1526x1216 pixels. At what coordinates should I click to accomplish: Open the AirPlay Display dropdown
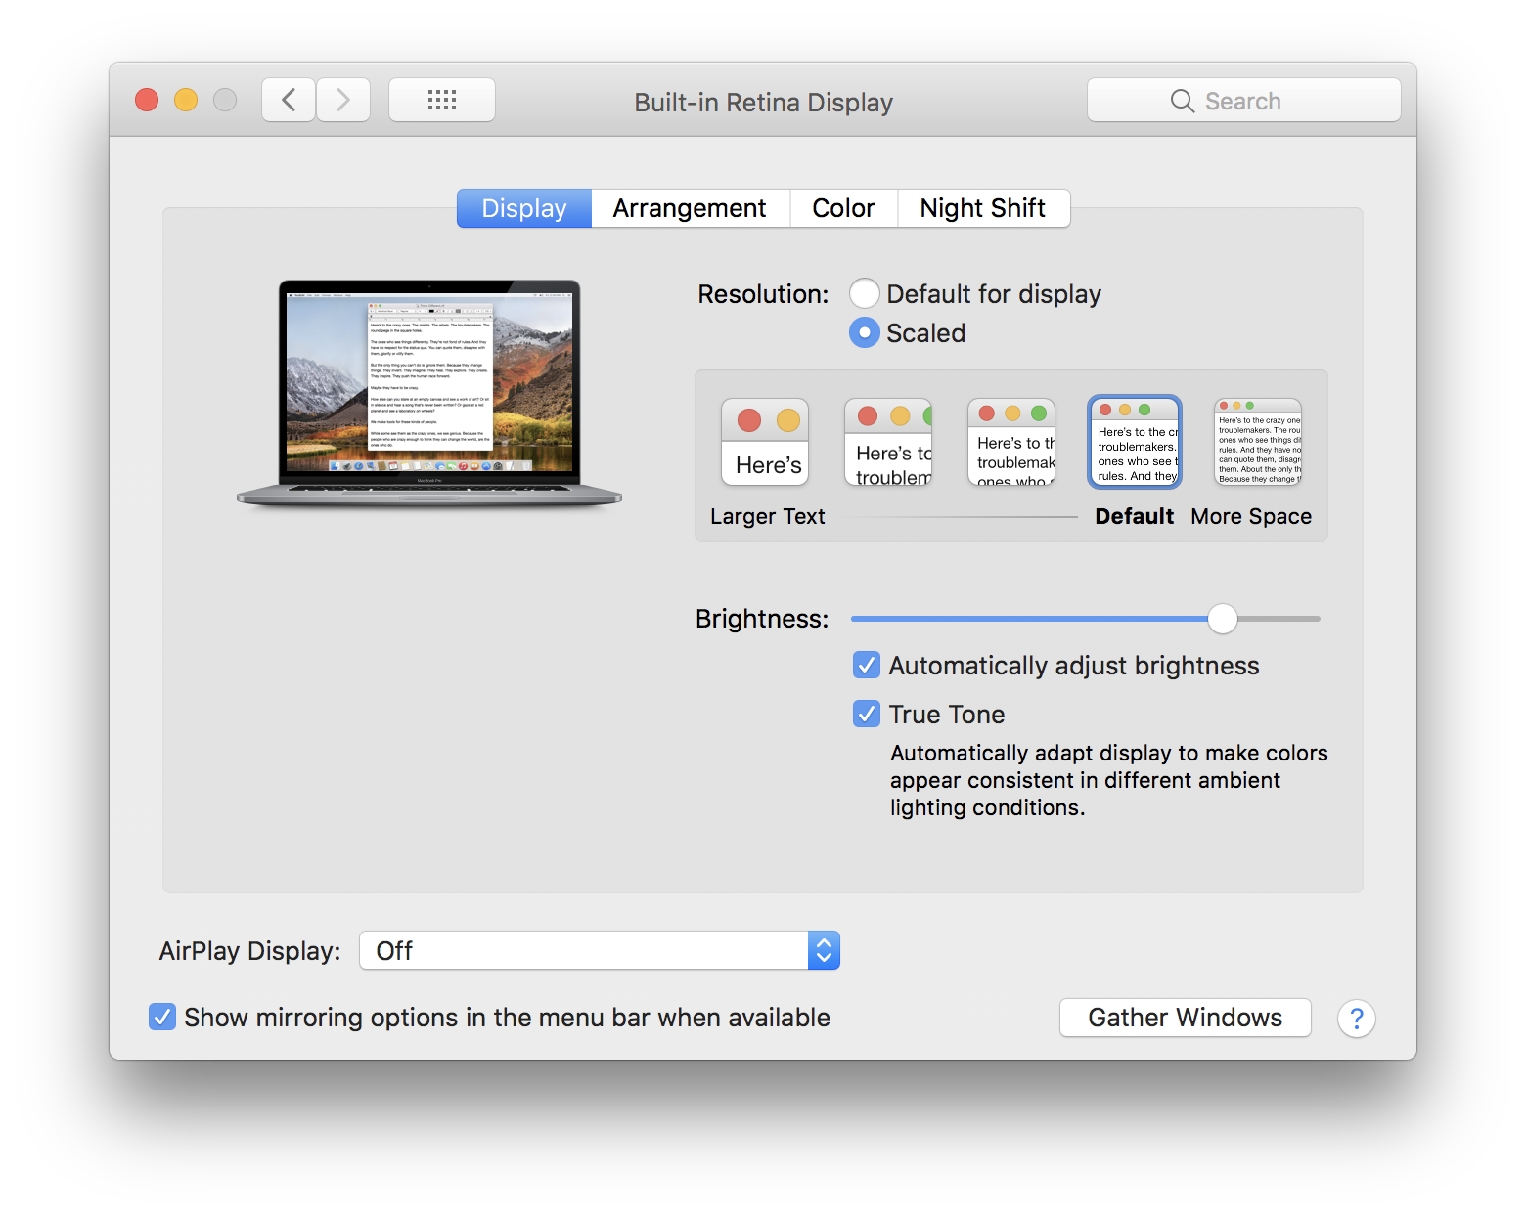tap(600, 950)
